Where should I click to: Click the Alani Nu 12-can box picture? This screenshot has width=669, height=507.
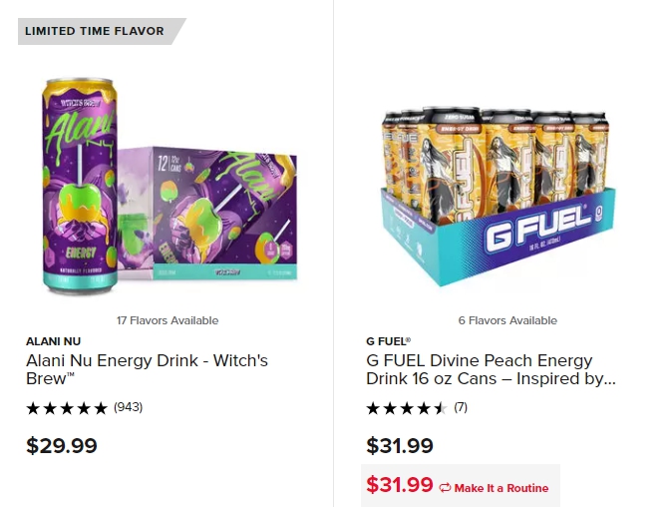[x=207, y=214]
